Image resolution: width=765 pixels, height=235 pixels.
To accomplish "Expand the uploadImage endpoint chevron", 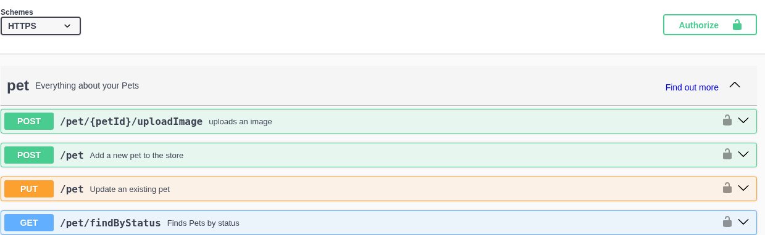I will click(743, 121).
